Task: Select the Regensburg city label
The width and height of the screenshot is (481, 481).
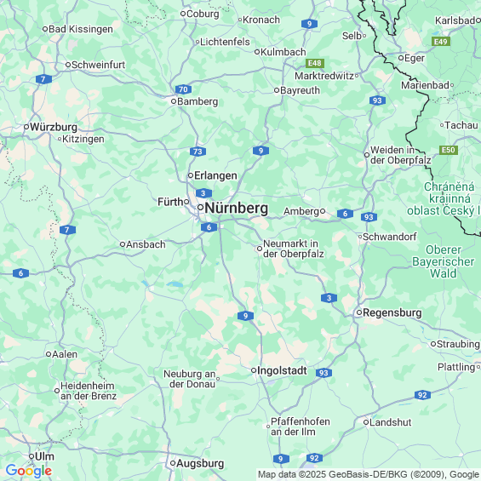Action: coord(392,313)
